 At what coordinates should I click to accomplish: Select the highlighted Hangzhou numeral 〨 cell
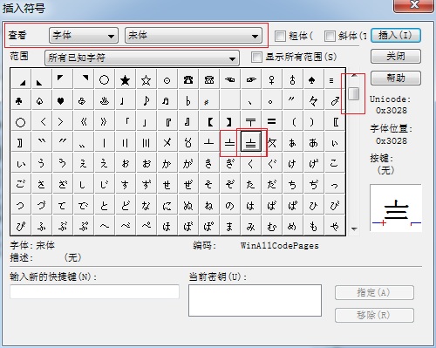(x=251, y=142)
